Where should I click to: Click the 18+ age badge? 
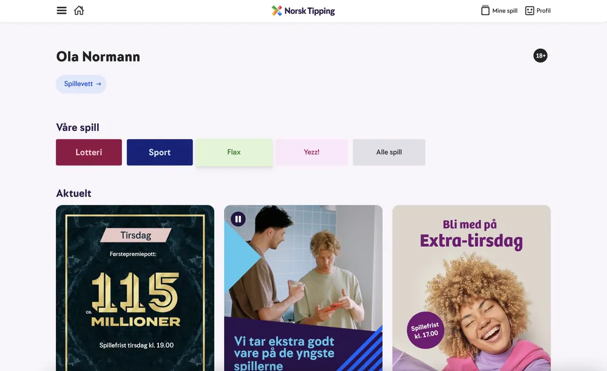[540, 56]
